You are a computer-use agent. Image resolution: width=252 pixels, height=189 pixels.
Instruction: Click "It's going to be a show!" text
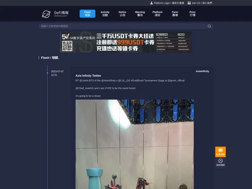click(88, 96)
